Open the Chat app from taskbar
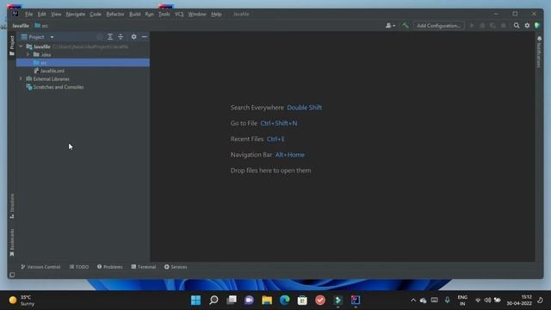The width and height of the screenshot is (551, 310). (x=249, y=301)
